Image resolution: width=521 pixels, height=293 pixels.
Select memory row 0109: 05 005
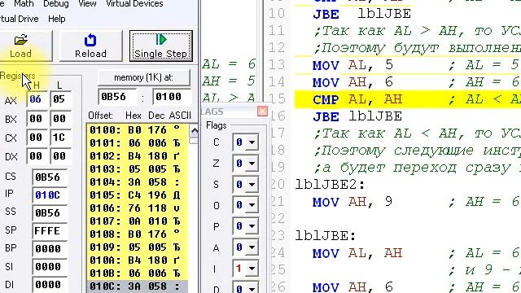138,247
